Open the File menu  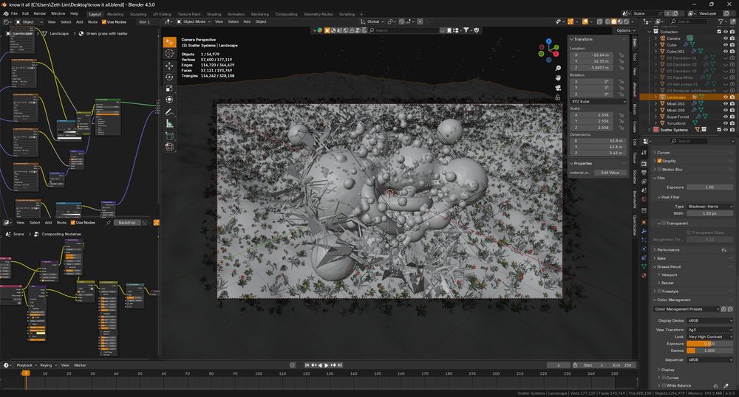14,13
